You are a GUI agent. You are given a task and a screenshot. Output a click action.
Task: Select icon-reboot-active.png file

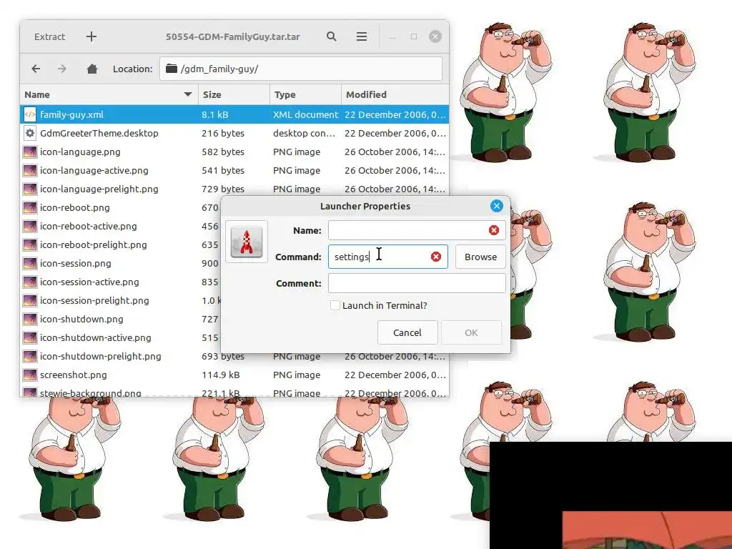pyautogui.click(x=120, y=227)
